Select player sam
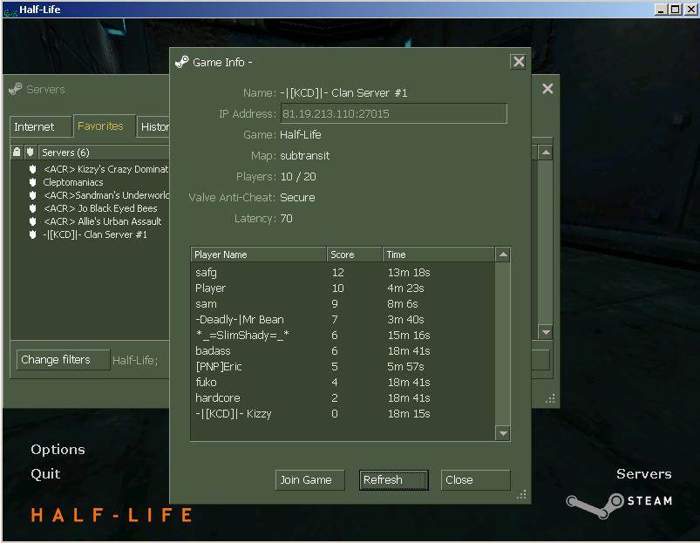This screenshot has height=543, width=700. (x=343, y=304)
